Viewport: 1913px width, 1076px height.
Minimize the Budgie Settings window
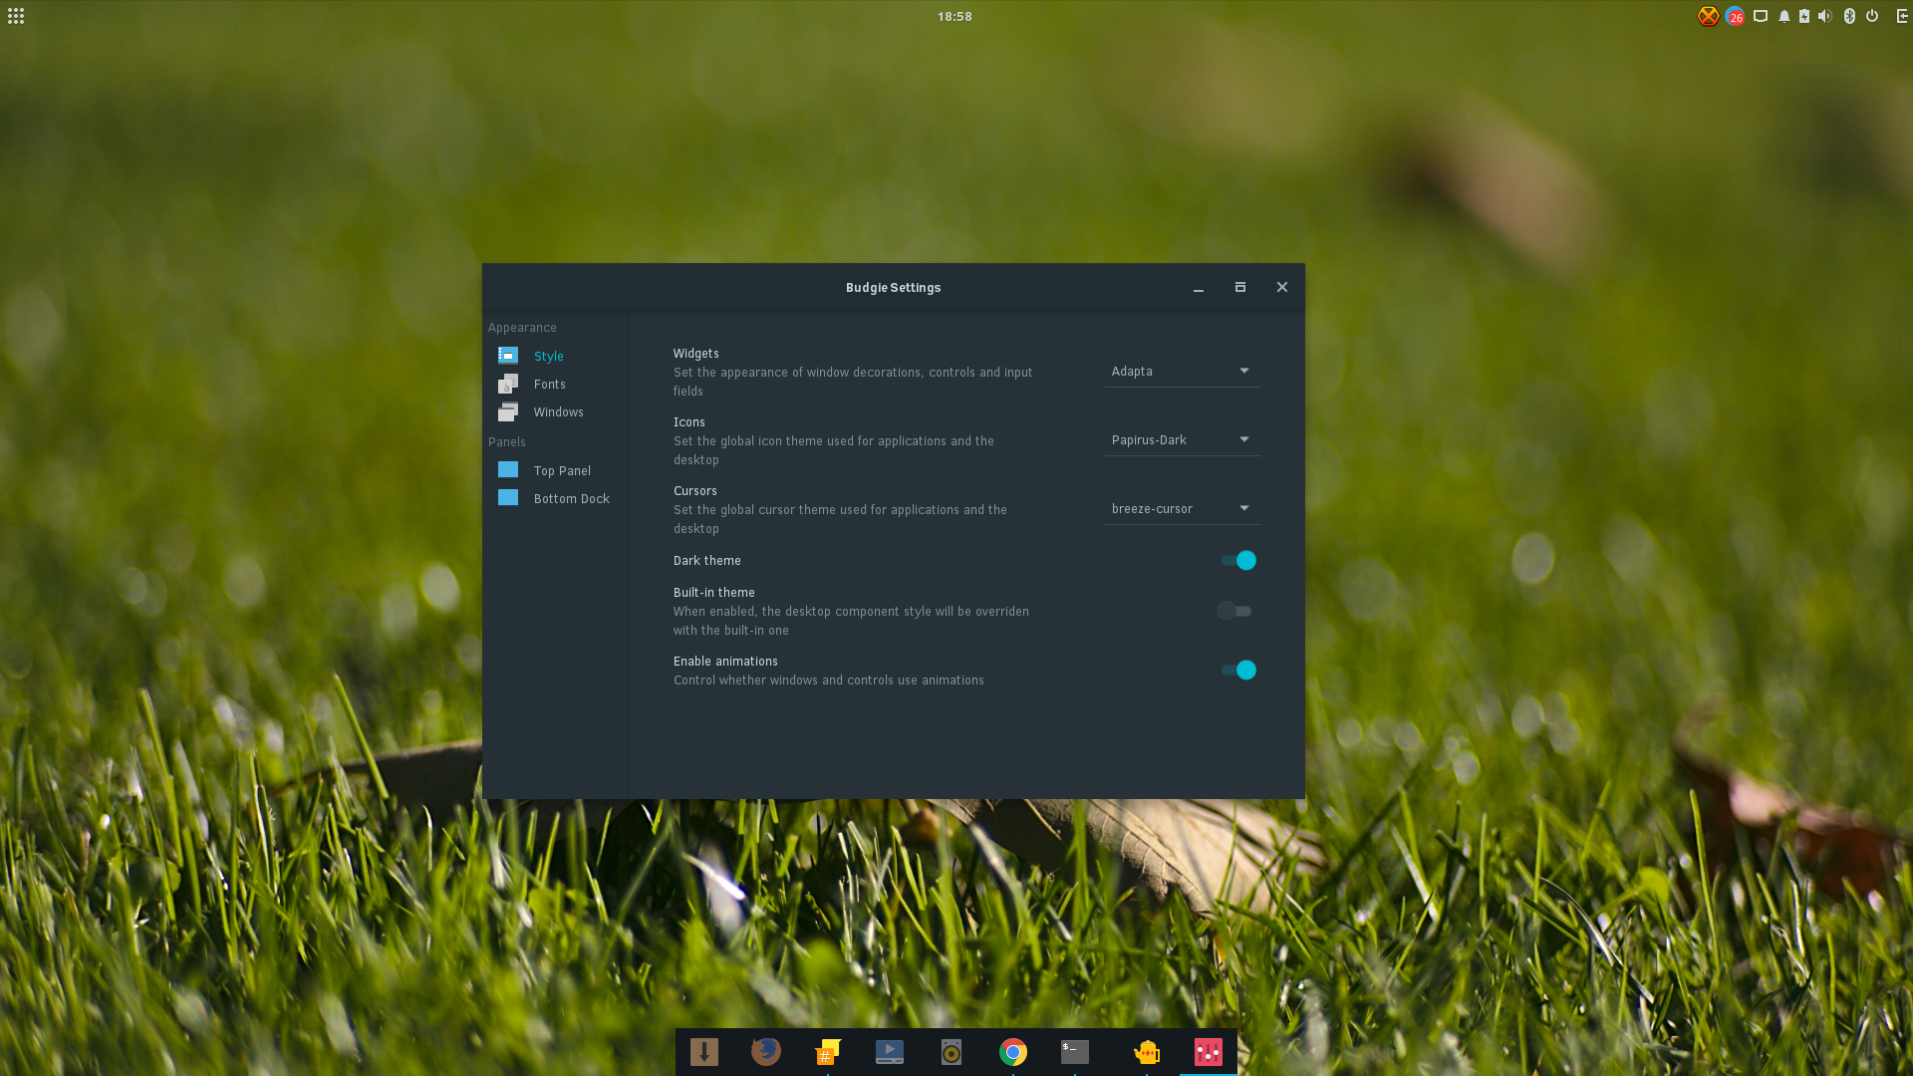pos(1199,288)
